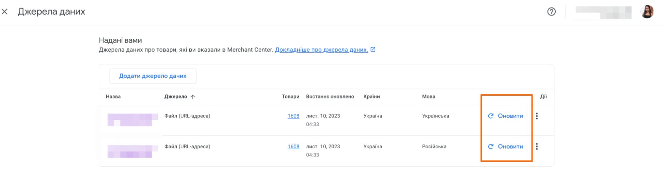Image resolution: width=664 pixels, height=176 pixels.
Task: Click external link icon beside Докладніше link
Action: tap(373, 50)
